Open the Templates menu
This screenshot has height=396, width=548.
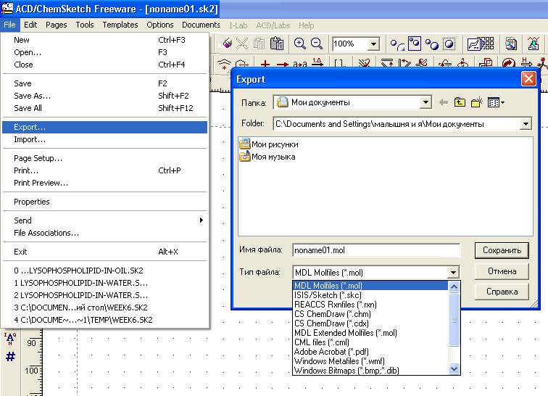[x=120, y=25]
